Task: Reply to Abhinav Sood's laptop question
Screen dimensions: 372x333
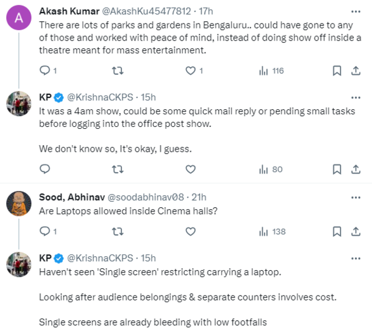Action: [45, 231]
